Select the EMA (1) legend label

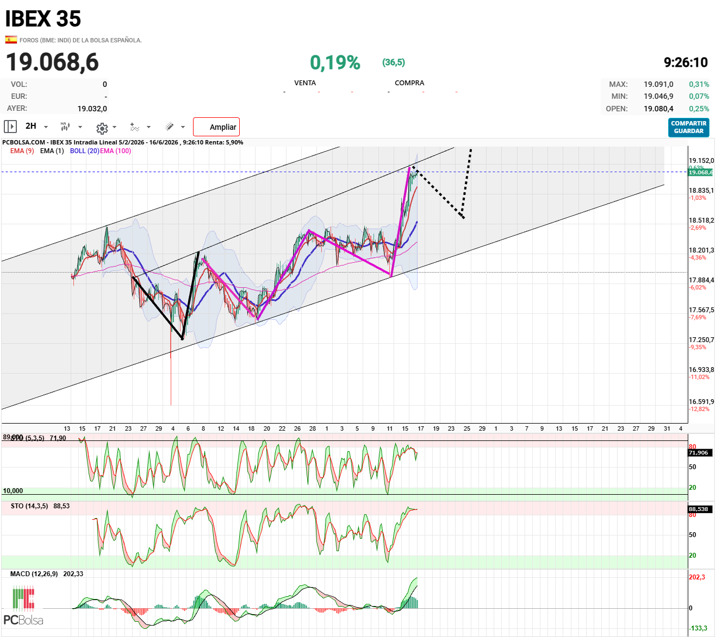click(52, 151)
